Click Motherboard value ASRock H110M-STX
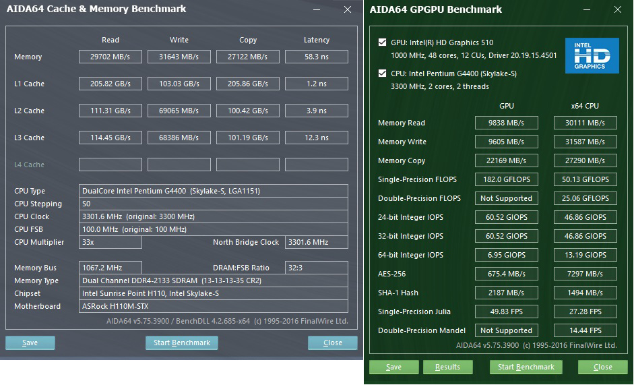634x385 pixels. (214, 306)
